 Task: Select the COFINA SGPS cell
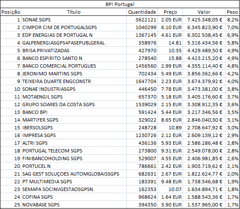pyautogui.click(x=74, y=197)
